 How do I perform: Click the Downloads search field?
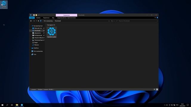(x=136, y=21)
